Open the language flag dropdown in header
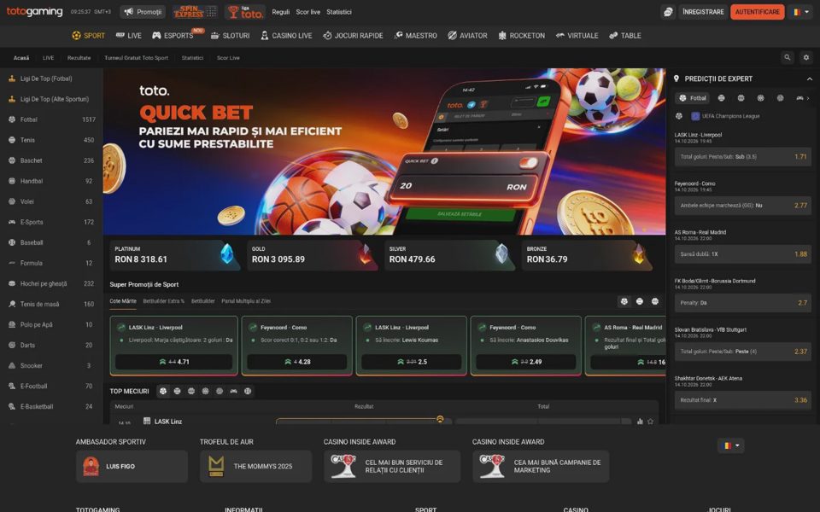 pos(800,11)
